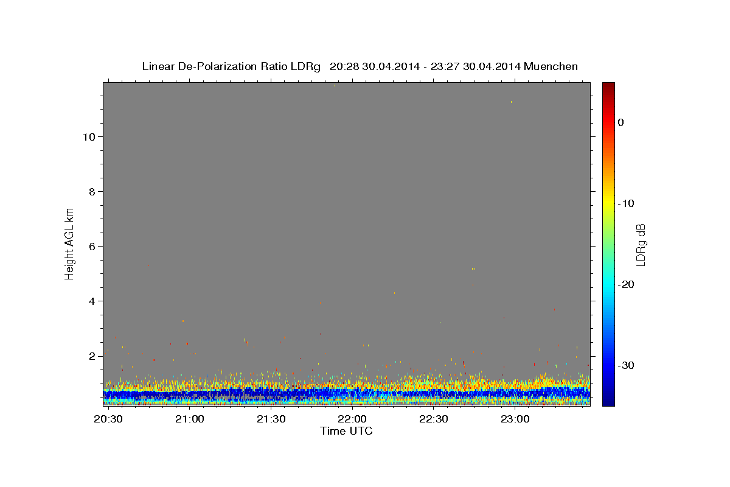
Task: Click the '21:30' time axis label
Action: 271,419
